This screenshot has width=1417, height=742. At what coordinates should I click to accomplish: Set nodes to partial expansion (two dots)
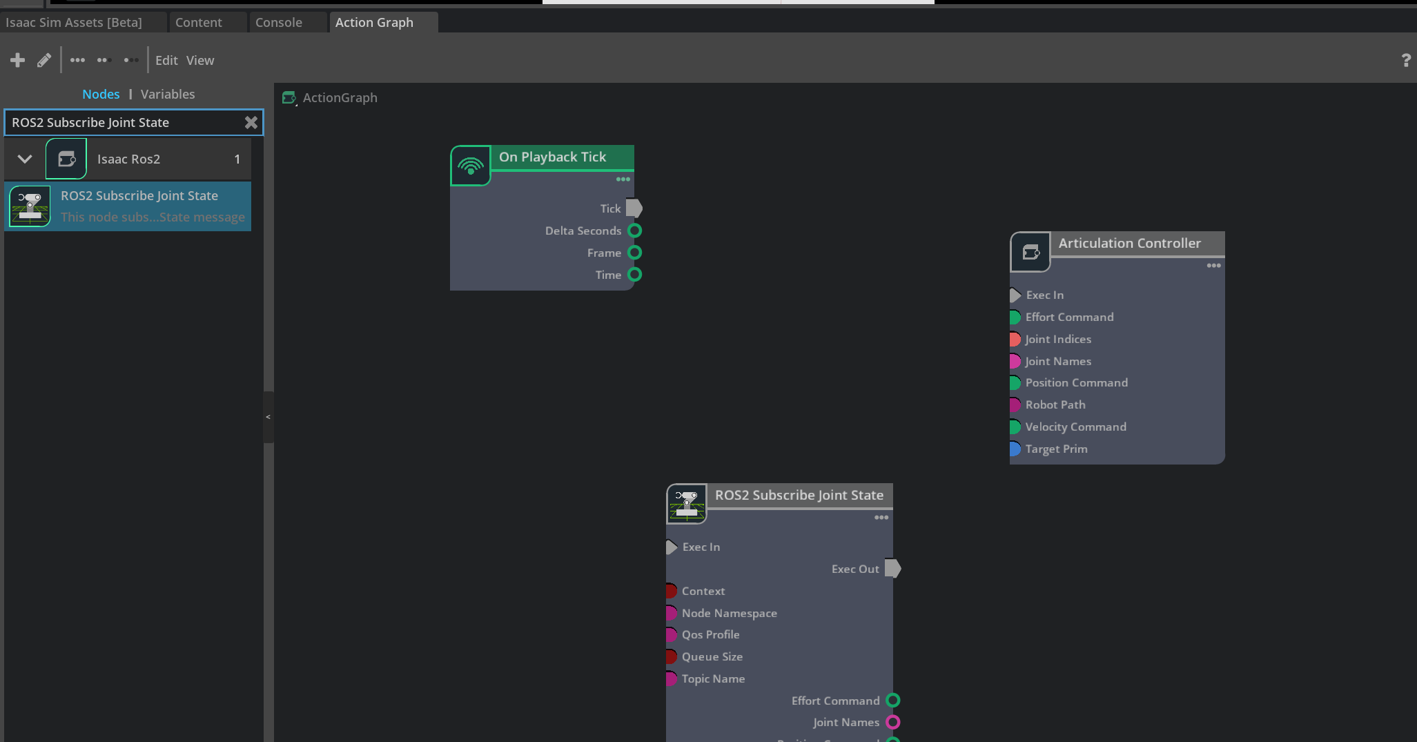click(104, 60)
